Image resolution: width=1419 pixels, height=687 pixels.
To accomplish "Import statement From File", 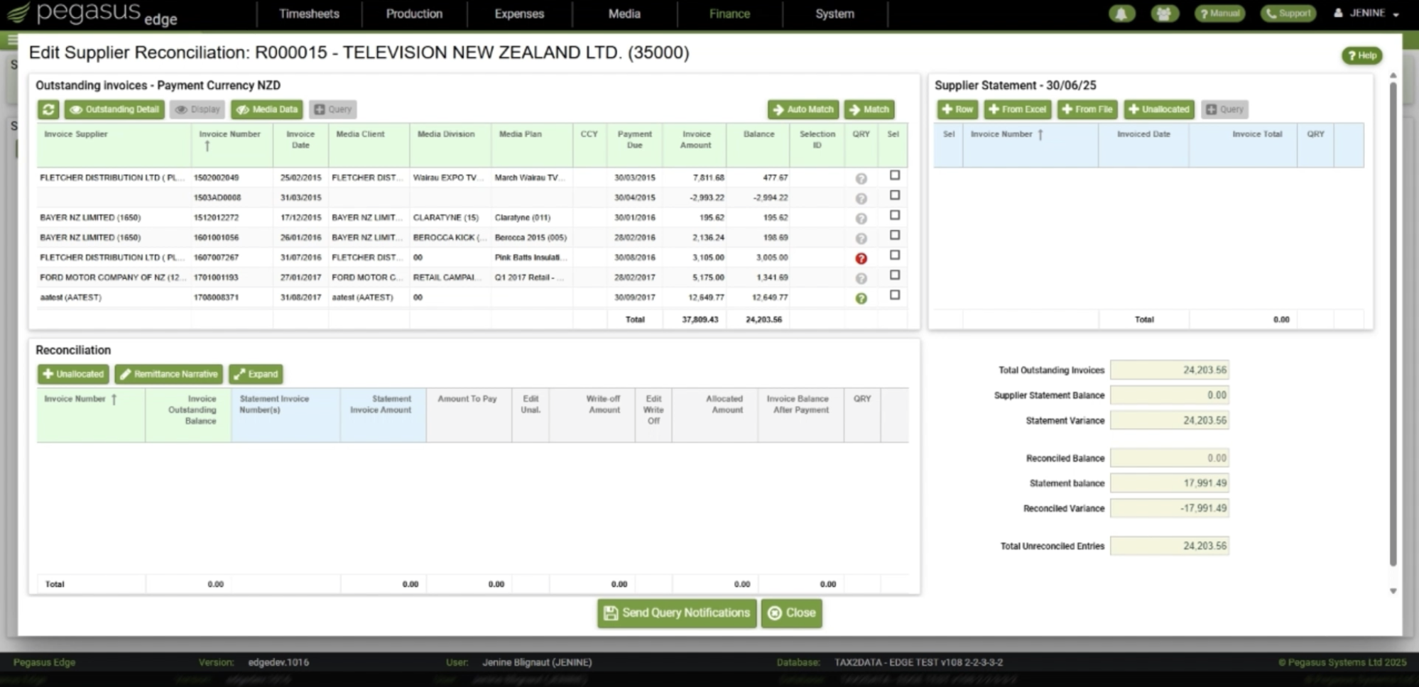I will (x=1087, y=109).
